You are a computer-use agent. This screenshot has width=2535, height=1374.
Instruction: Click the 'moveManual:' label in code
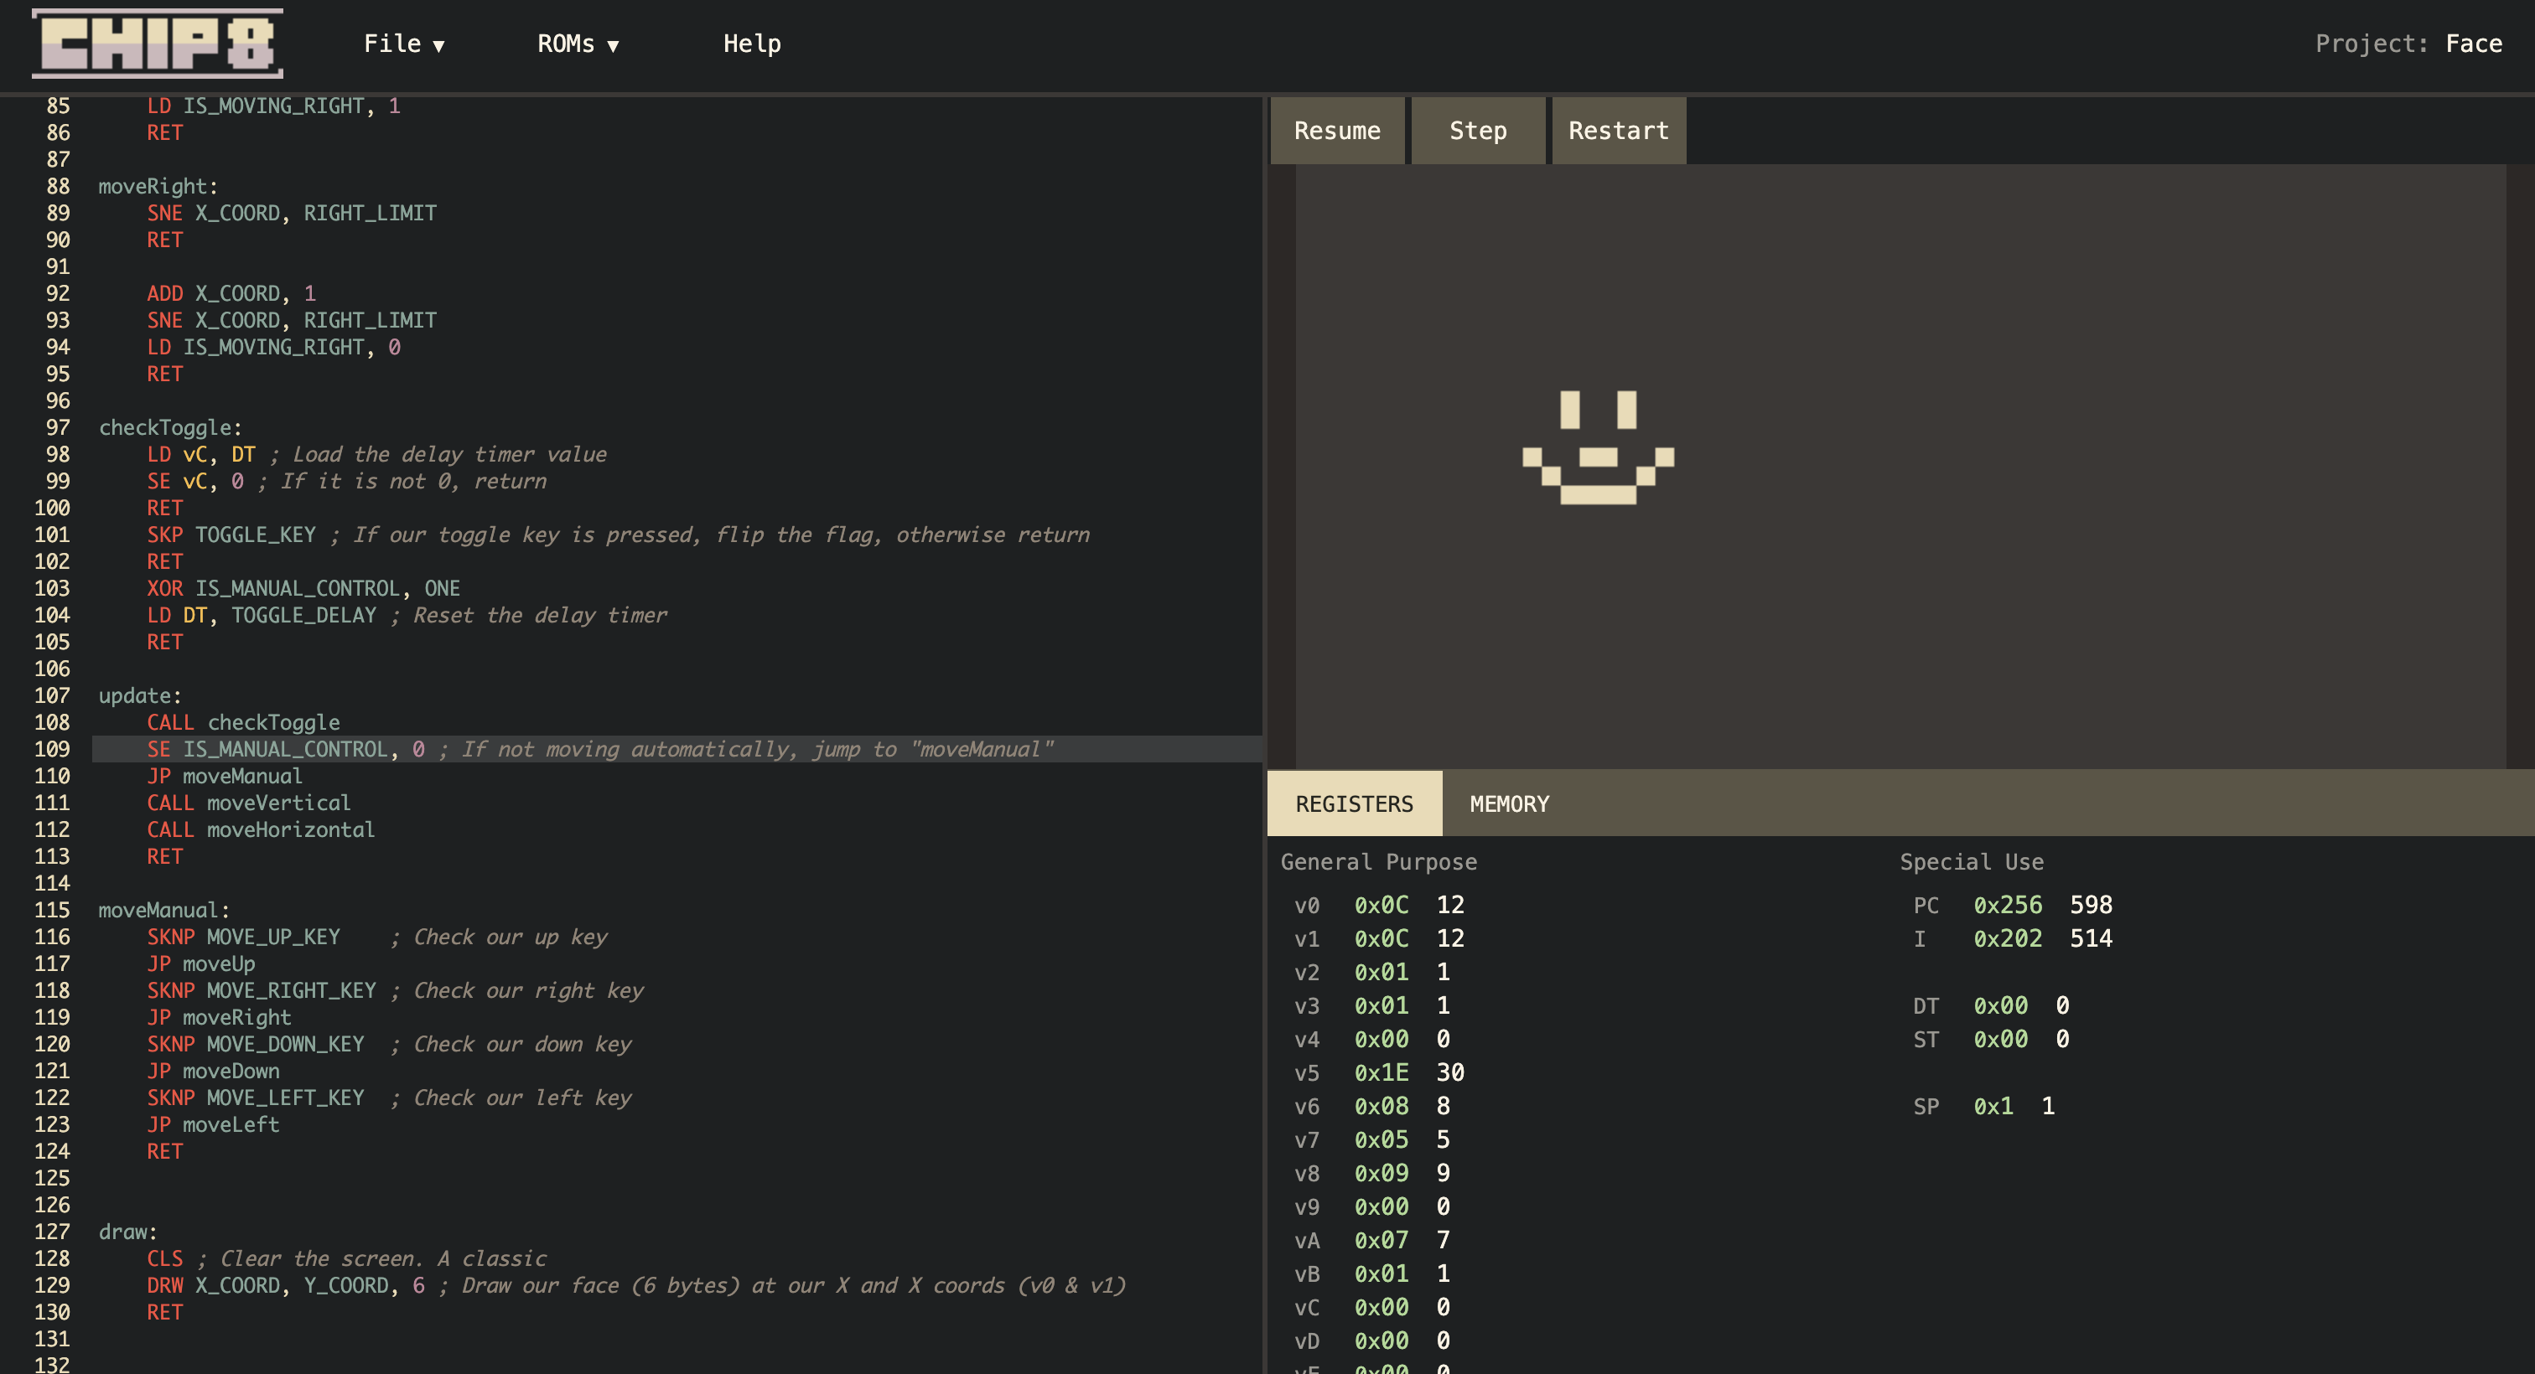pos(163,911)
